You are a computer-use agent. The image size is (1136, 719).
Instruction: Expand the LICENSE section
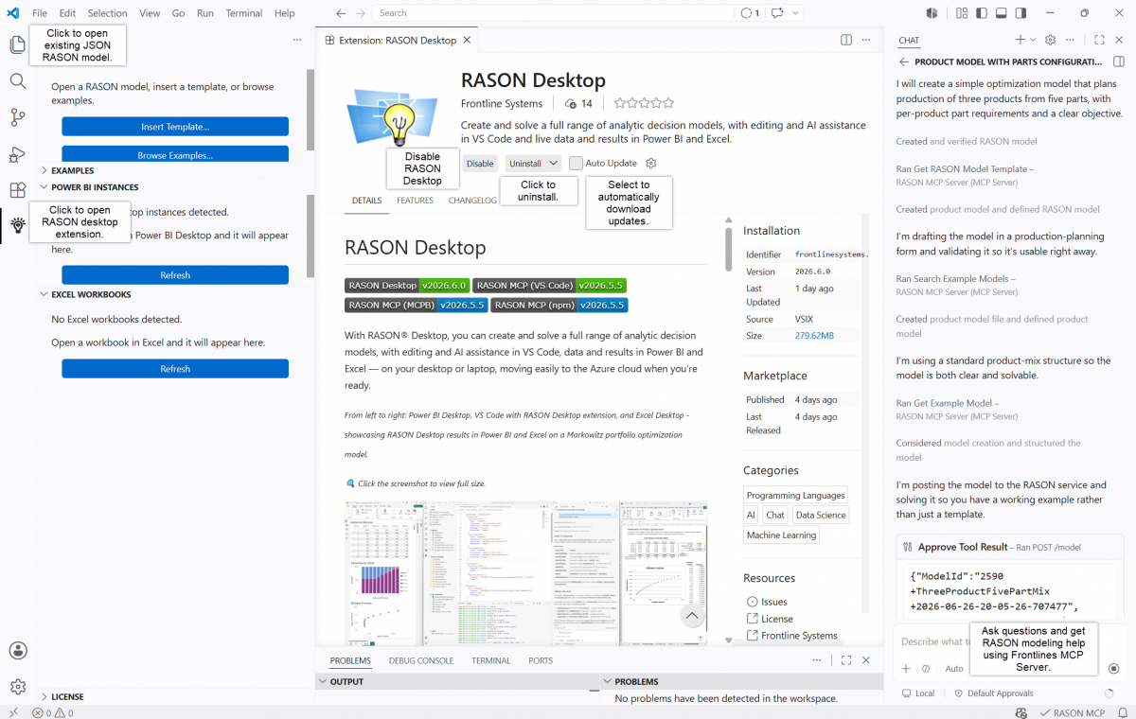click(x=67, y=696)
